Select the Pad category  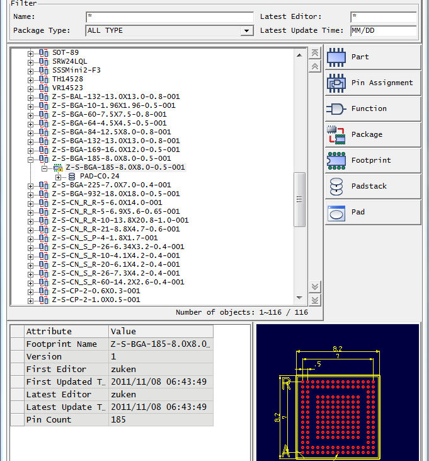372,212
